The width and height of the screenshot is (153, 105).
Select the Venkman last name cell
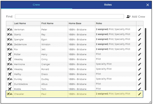click(27, 29)
